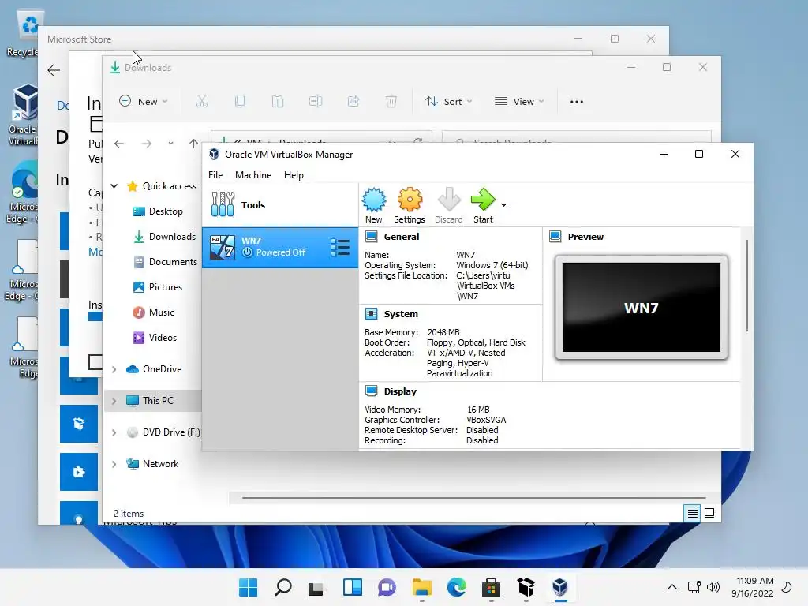Open the Sort dropdown in Explorer

tap(448, 102)
